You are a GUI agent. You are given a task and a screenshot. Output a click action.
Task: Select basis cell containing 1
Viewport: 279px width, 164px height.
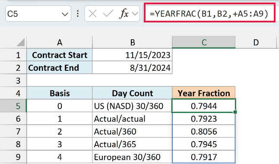[60, 119]
